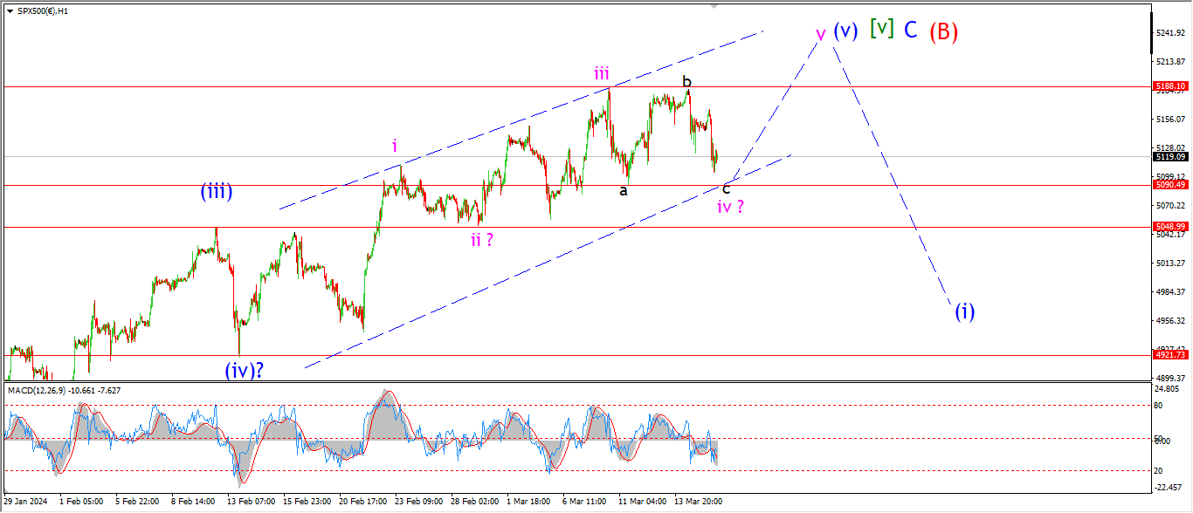Screen dimensions: 1193x513
Task: Click the 13 Mar 20:00 date label
Action: [700, 502]
